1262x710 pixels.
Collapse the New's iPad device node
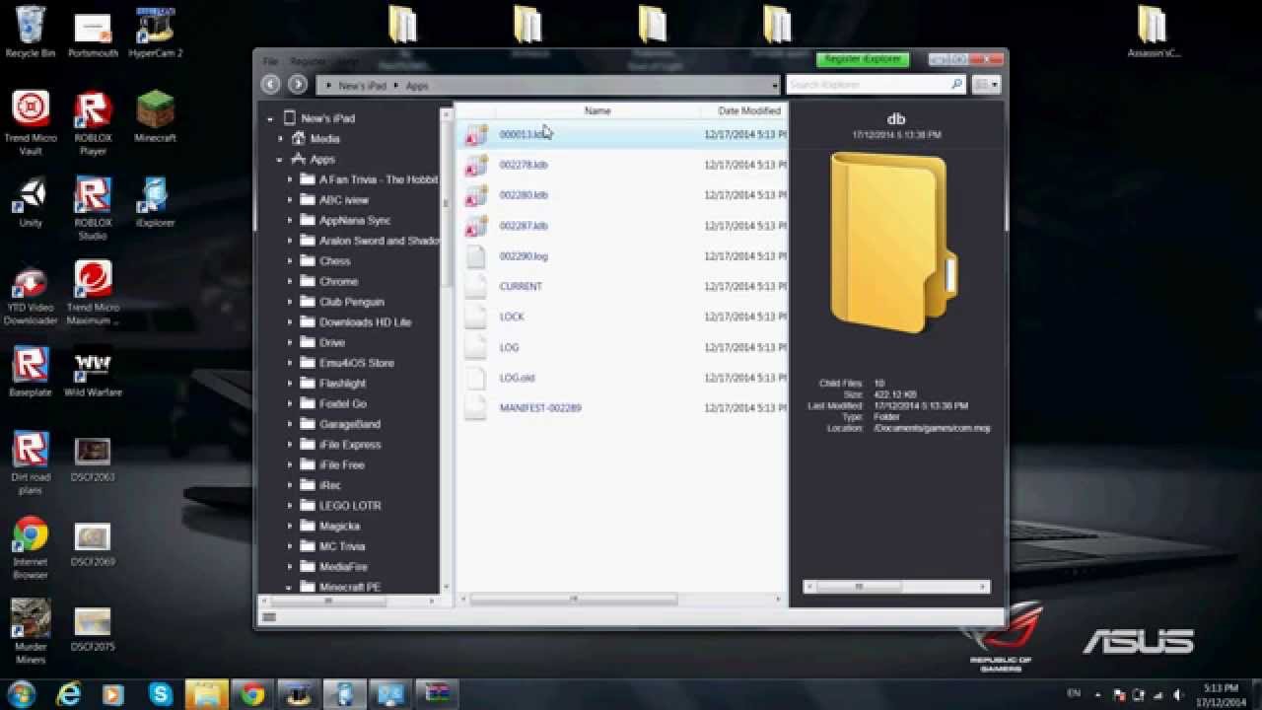(270, 118)
